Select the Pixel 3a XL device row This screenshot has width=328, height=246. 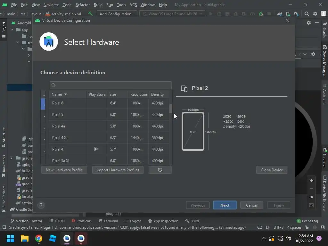point(109,160)
